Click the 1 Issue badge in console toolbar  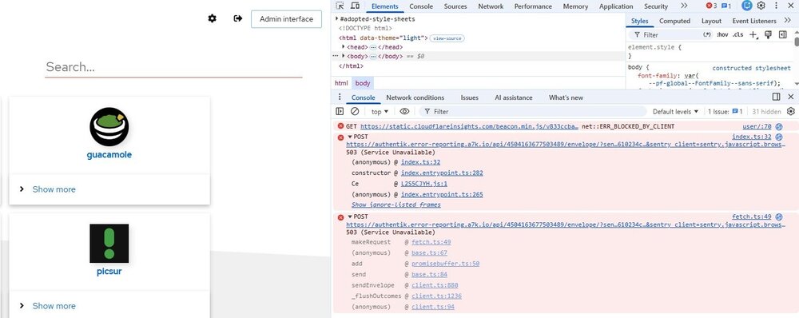(x=725, y=111)
